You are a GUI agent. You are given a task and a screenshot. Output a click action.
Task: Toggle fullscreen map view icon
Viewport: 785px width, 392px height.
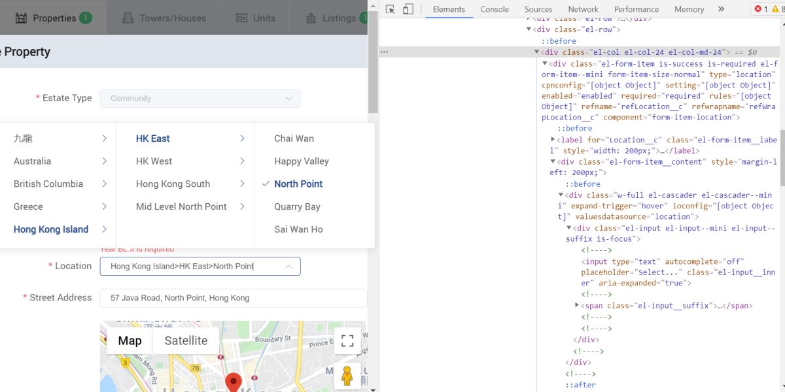(x=347, y=340)
